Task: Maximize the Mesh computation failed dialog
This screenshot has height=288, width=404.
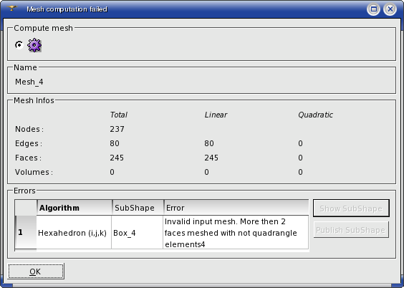Action: [x=374, y=9]
